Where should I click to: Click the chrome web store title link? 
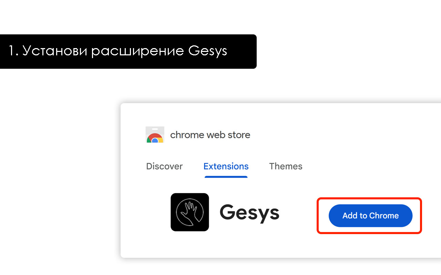pyautogui.click(x=210, y=135)
